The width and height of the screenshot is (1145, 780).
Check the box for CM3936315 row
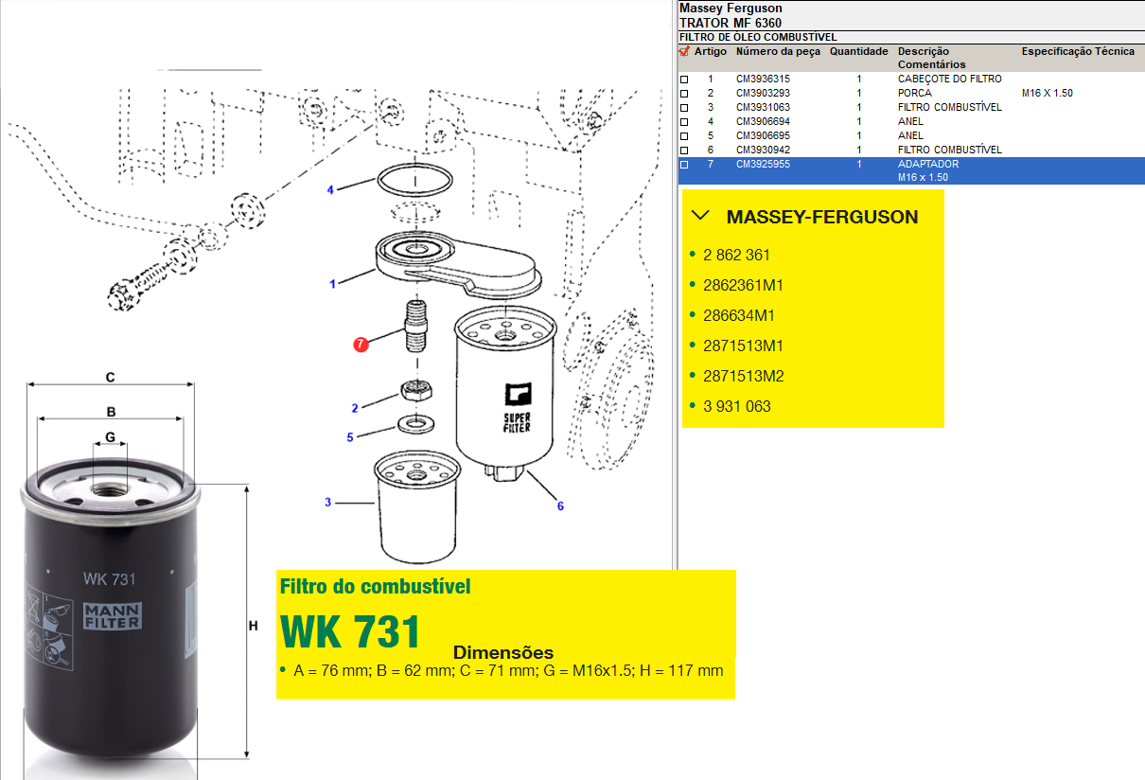[x=684, y=80]
